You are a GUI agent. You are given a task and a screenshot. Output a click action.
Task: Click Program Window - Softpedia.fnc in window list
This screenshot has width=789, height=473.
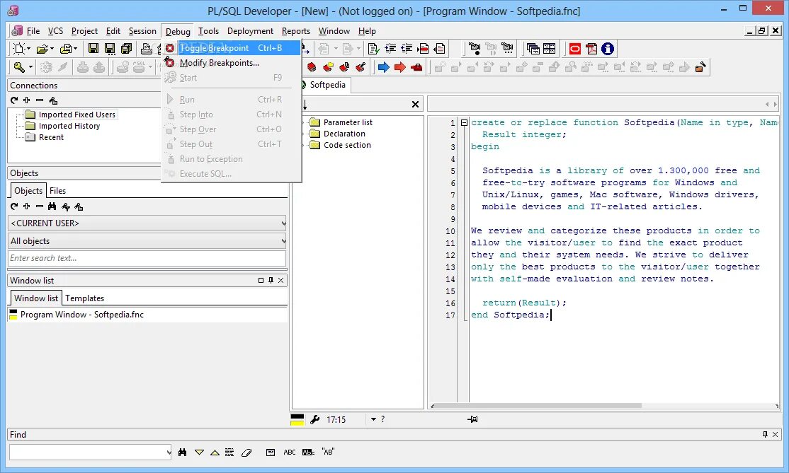coord(82,315)
